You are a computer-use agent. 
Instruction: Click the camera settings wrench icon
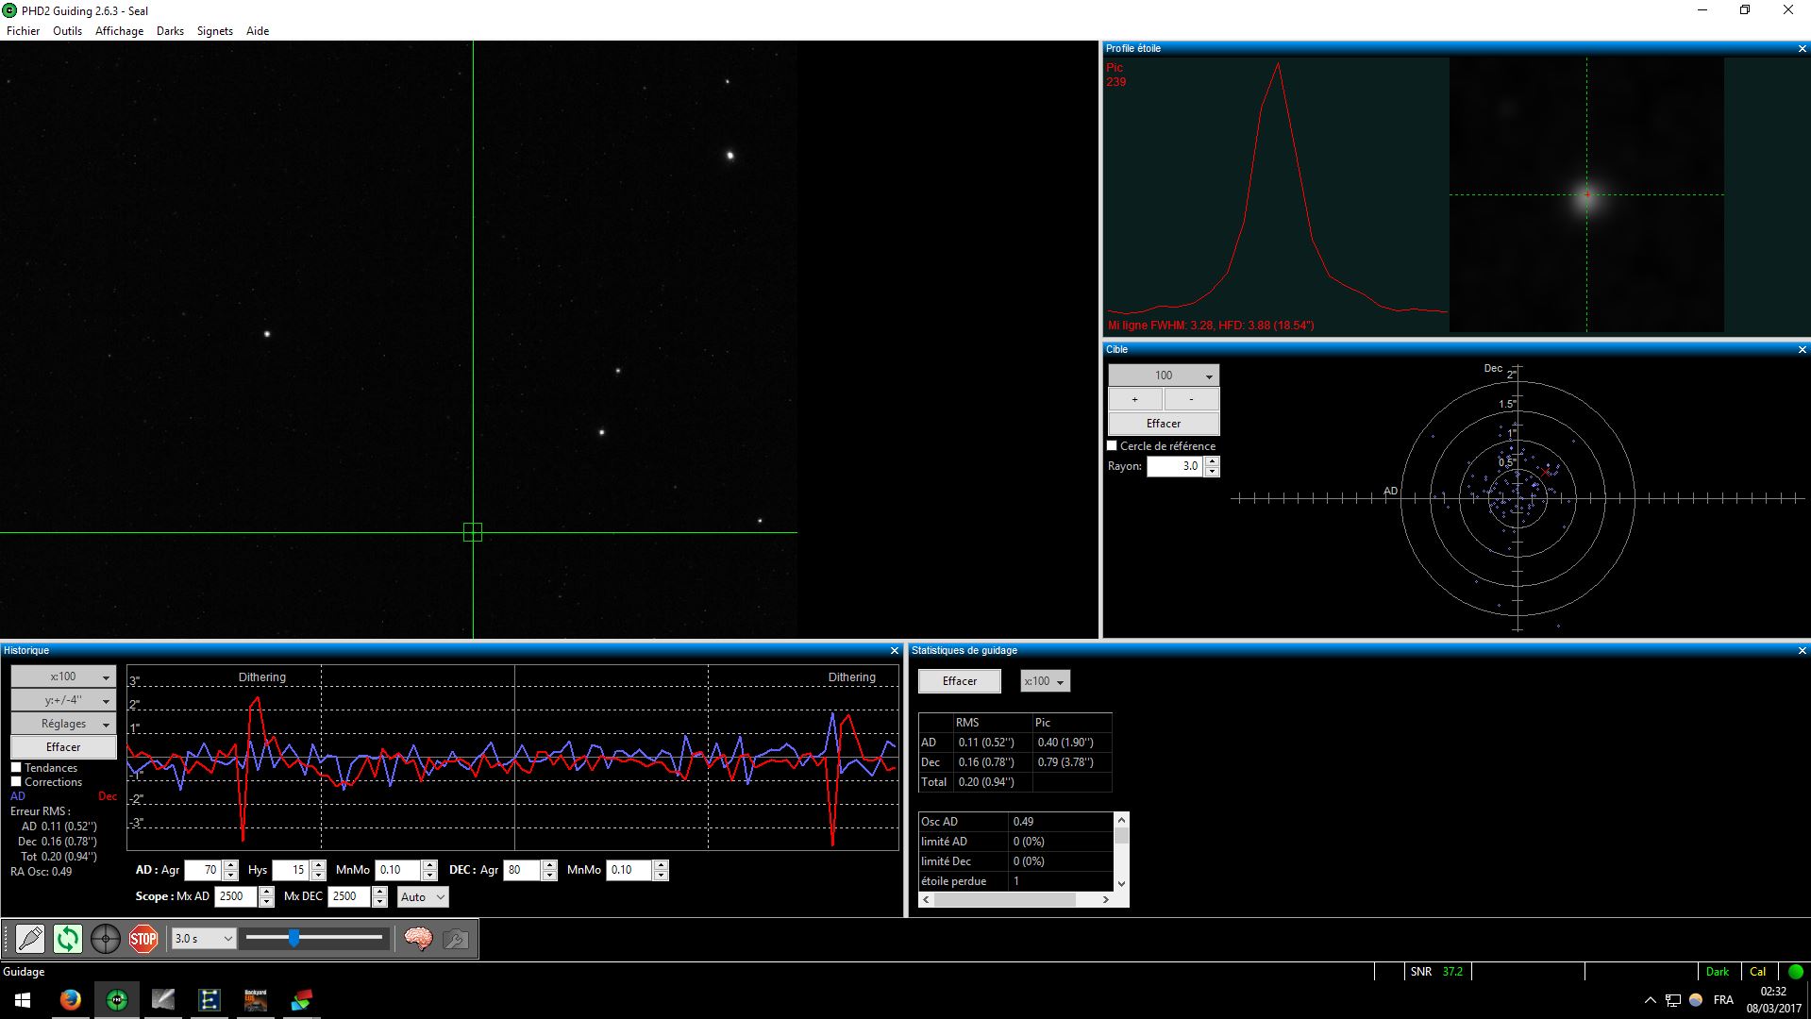tap(456, 939)
